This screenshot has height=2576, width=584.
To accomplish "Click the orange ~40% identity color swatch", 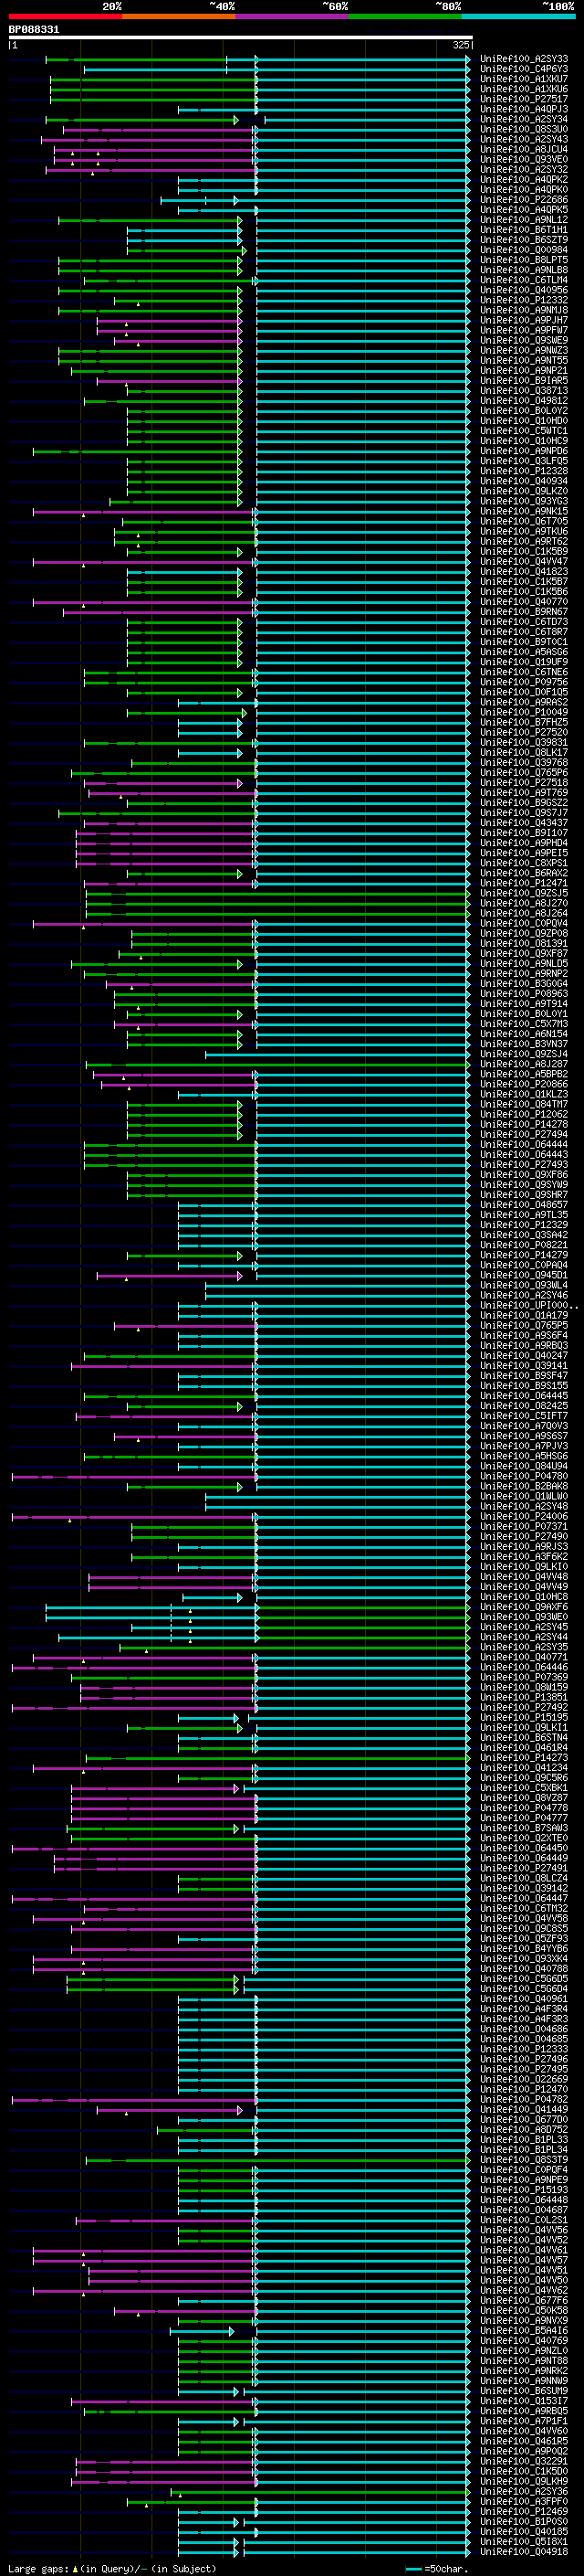I will 179,16.
